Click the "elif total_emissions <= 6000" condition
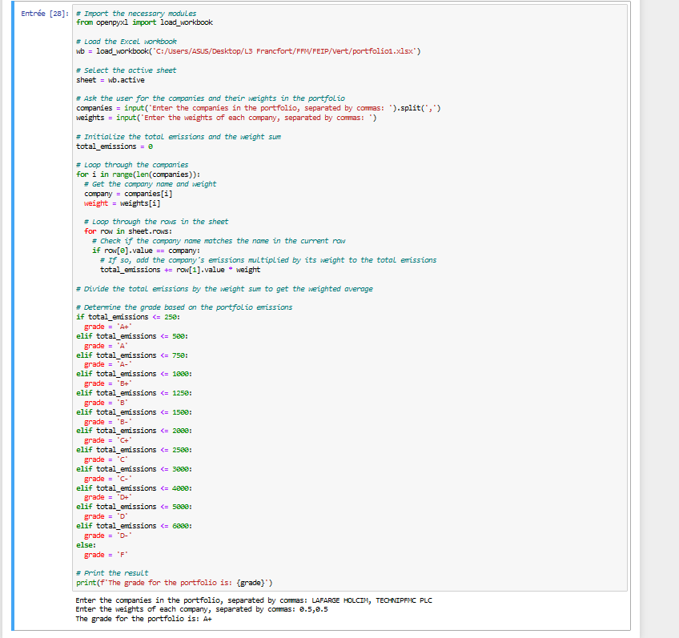The image size is (679, 638). tap(132, 526)
